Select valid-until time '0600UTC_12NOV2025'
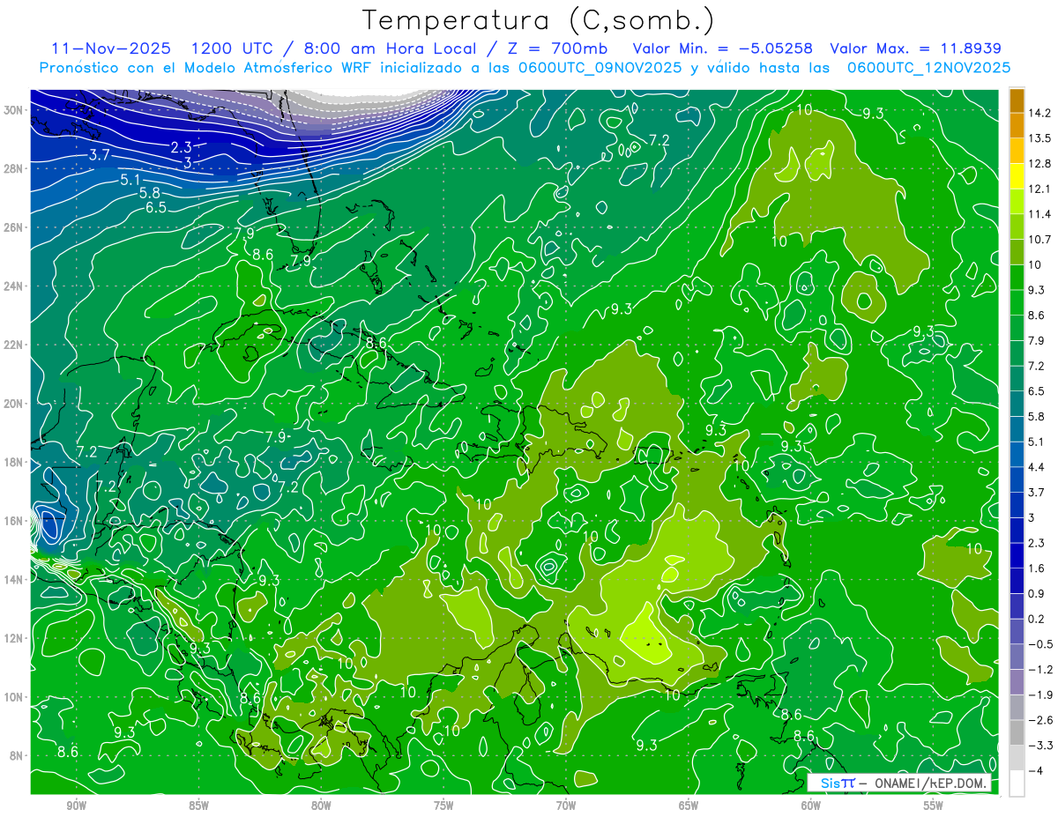The height and width of the screenshot is (817, 1058). 928,67
